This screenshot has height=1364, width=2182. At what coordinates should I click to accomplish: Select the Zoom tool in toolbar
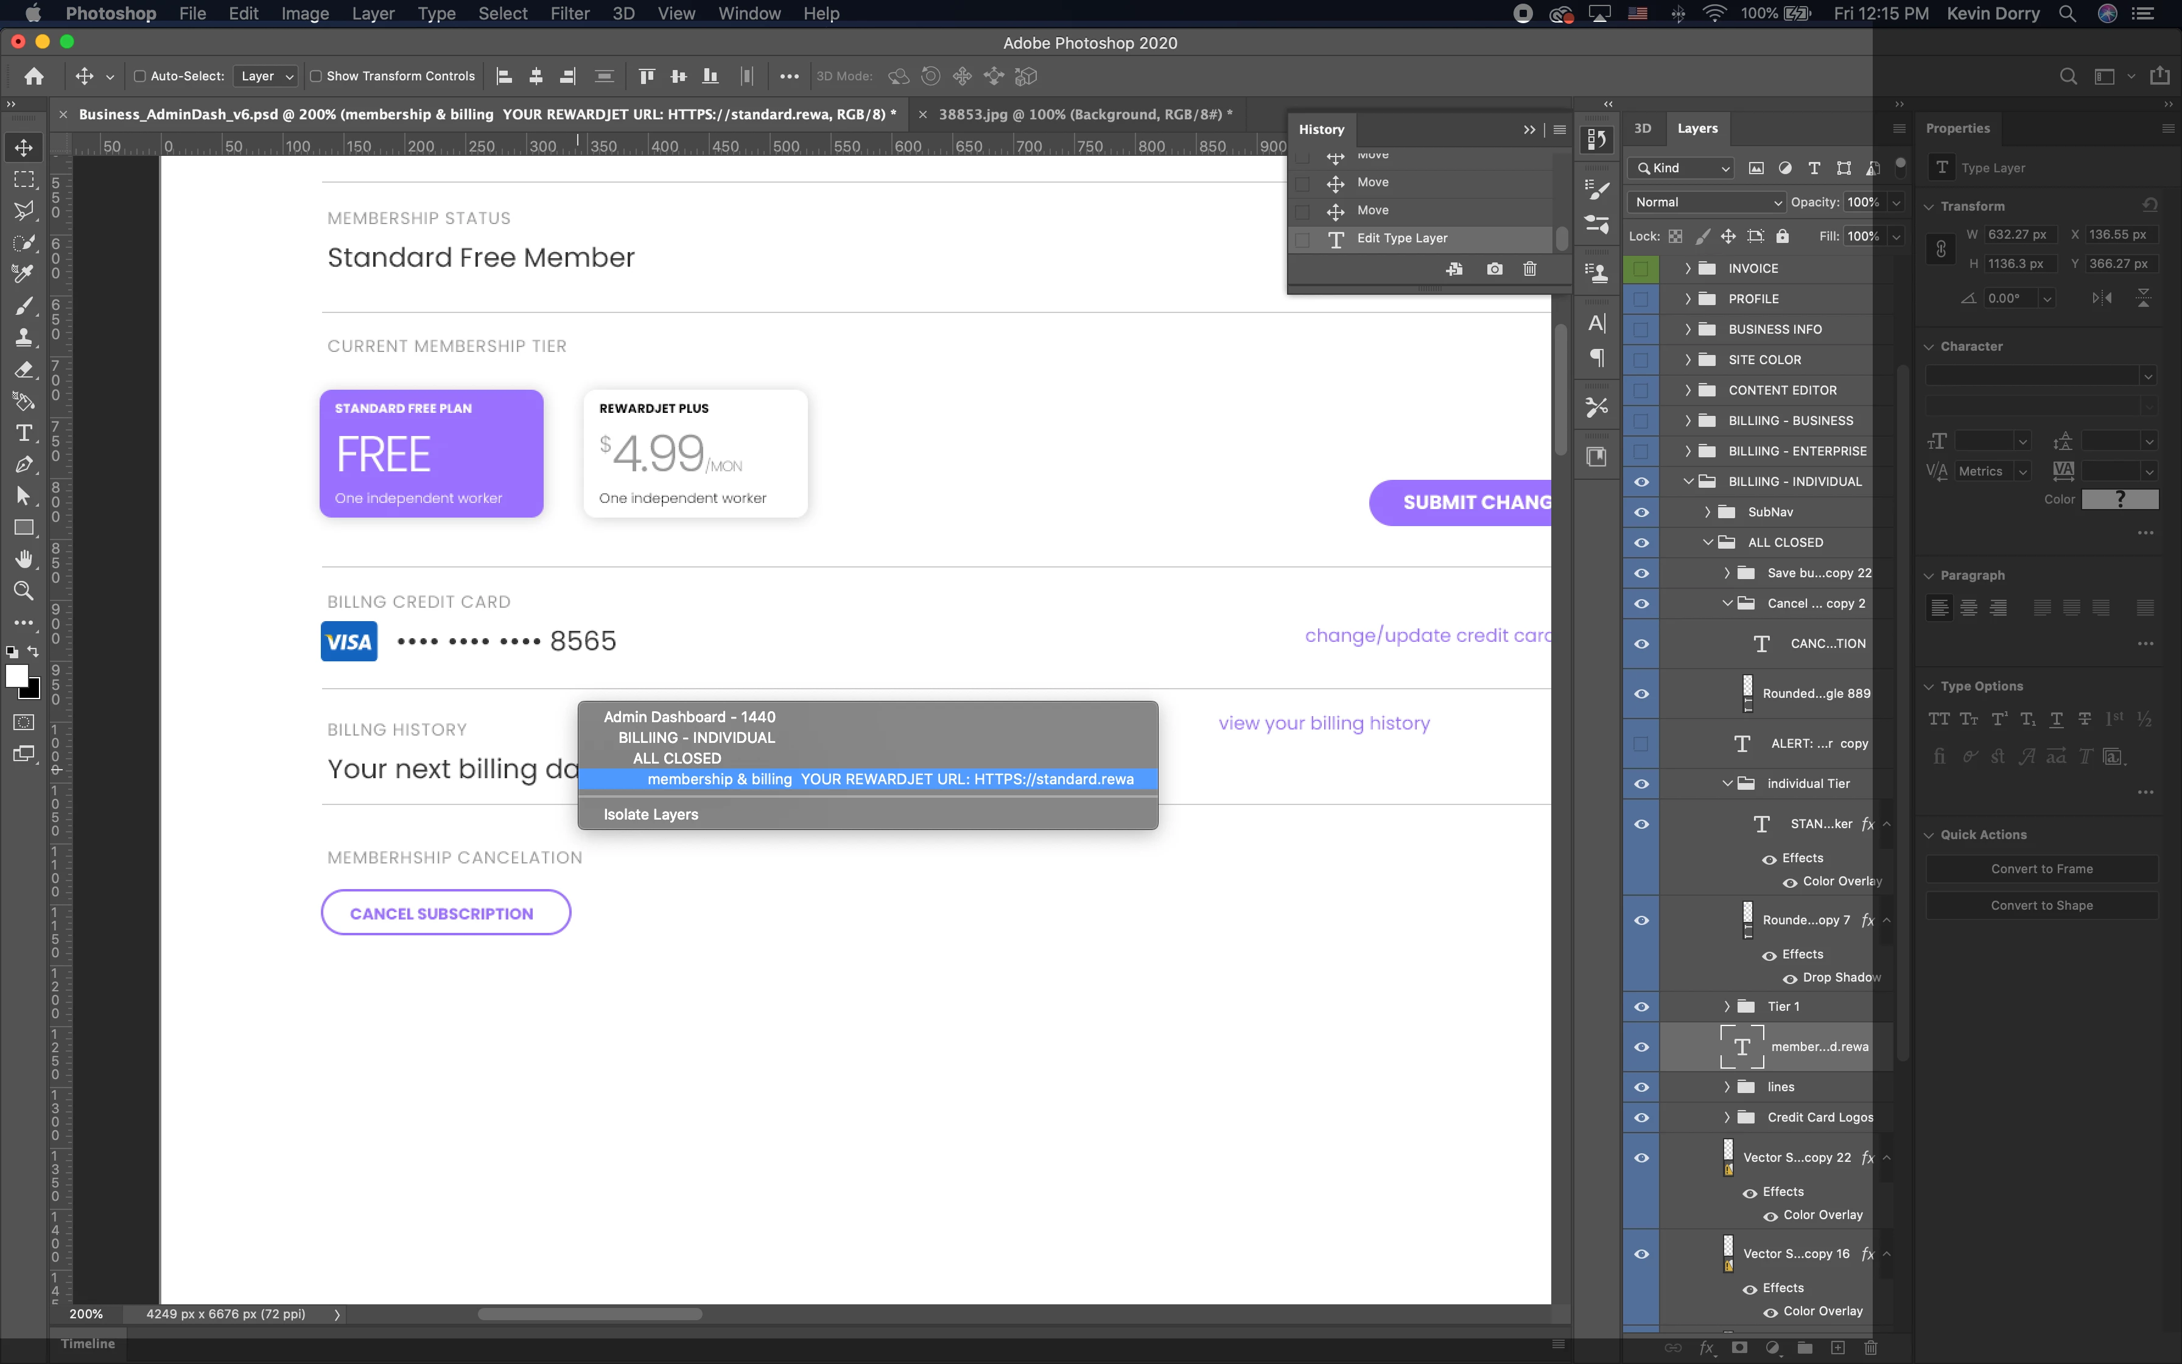click(x=24, y=591)
